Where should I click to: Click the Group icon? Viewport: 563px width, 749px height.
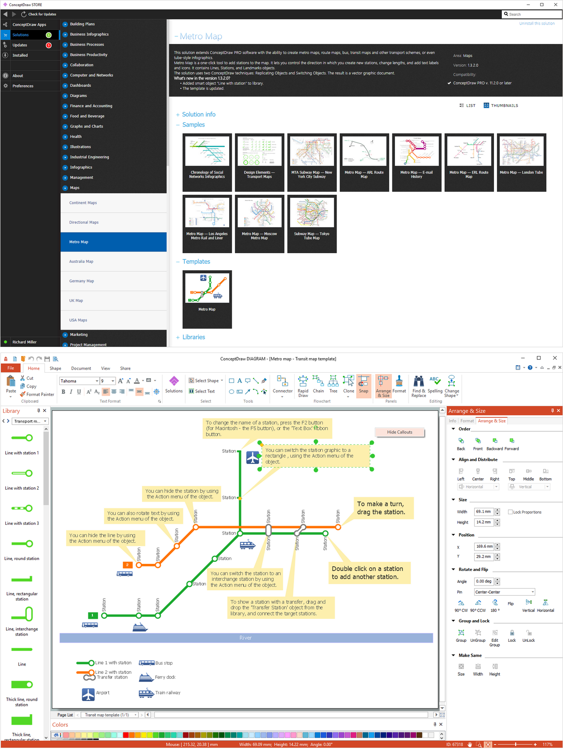pos(461,633)
